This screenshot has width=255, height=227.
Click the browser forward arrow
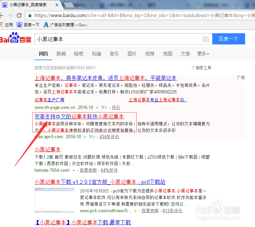tap(10, 15)
